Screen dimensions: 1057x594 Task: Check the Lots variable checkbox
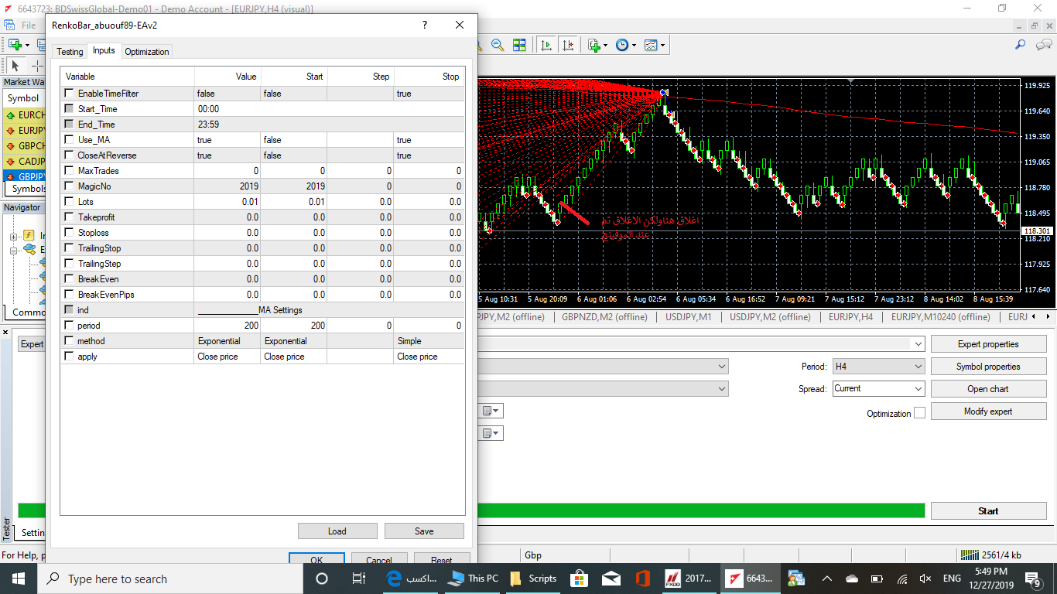(x=69, y=202)
